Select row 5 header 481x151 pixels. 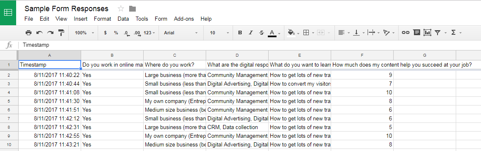9,101
